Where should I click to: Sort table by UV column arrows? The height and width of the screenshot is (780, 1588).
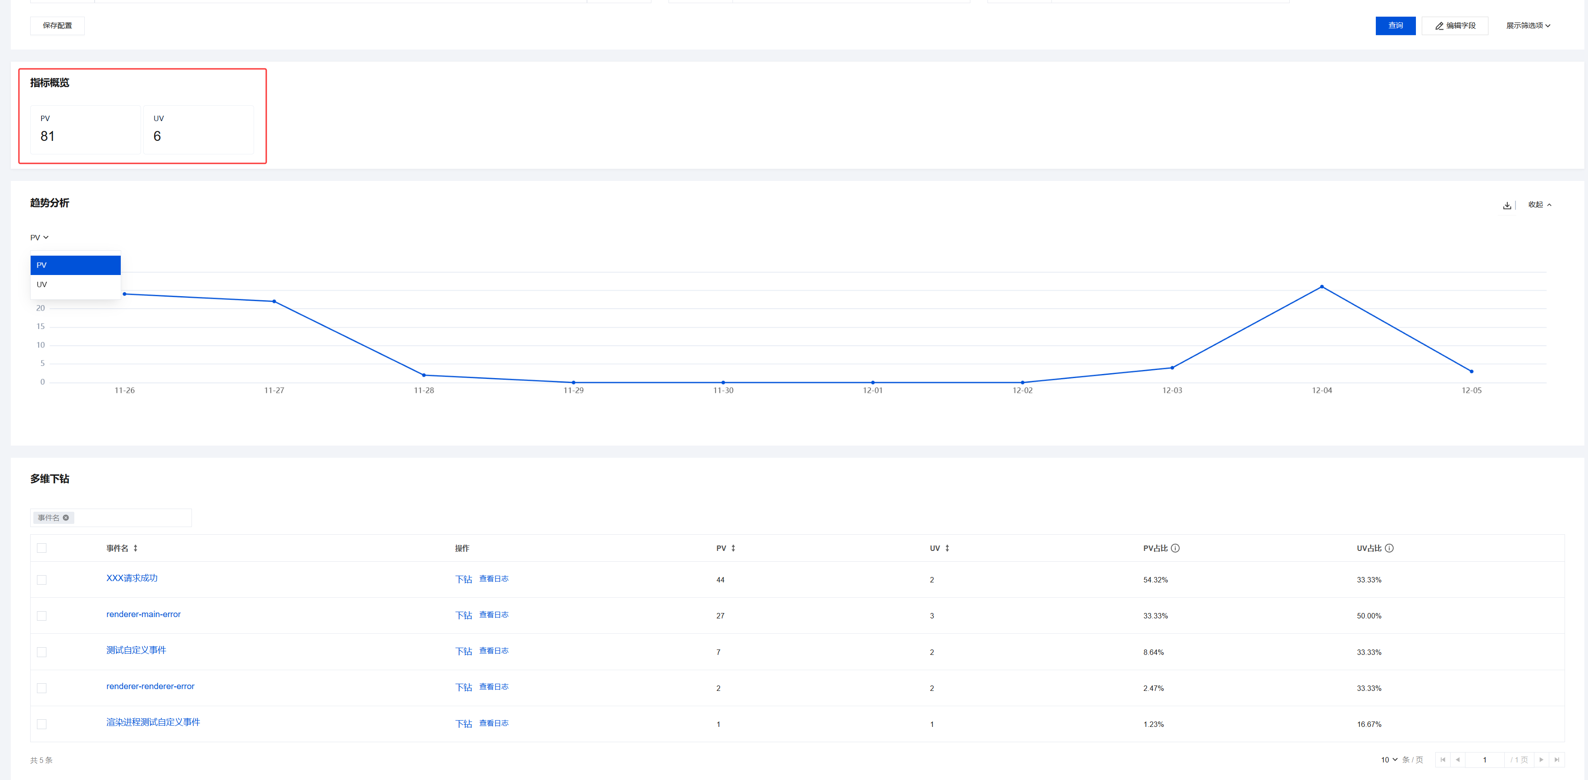coord(947,548)
